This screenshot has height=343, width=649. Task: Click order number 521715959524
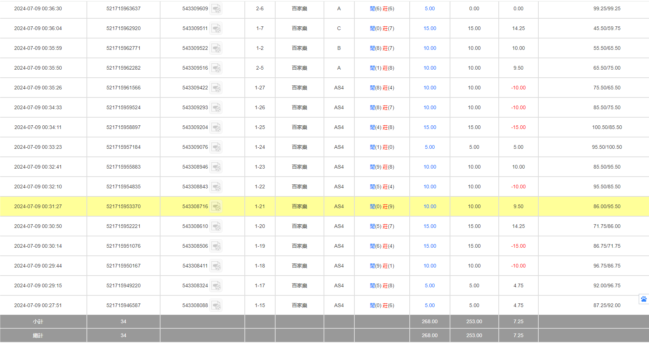point(123,108)
